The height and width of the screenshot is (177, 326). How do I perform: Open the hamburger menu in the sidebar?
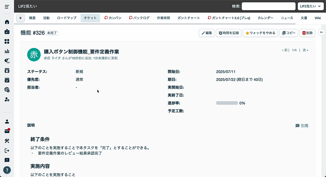coord(7,7)
